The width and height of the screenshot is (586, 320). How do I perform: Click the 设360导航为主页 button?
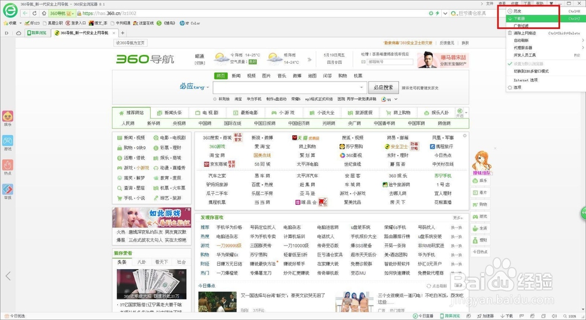click(x=130, y=43)
